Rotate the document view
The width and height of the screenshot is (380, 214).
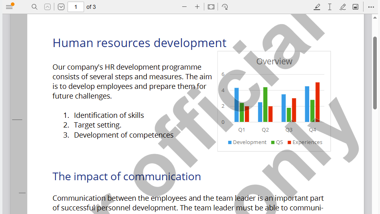click(x=225, y=7)
